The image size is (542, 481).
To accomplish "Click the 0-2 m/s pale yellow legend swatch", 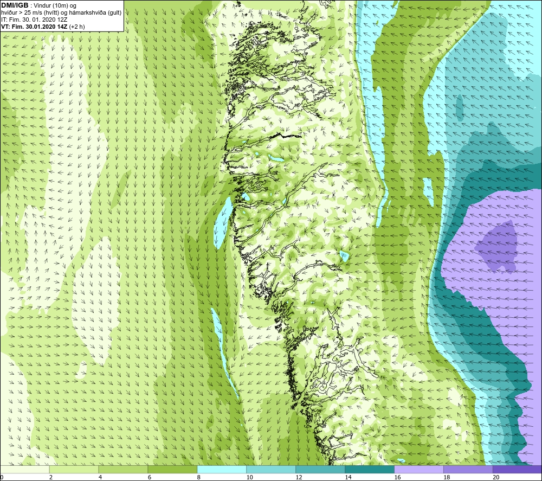I will [x=24, y=469].
